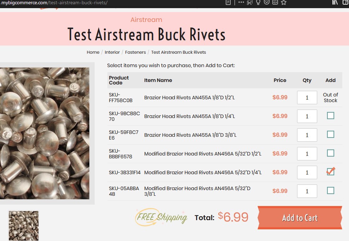Open Interior breadcrumb link

112,52
